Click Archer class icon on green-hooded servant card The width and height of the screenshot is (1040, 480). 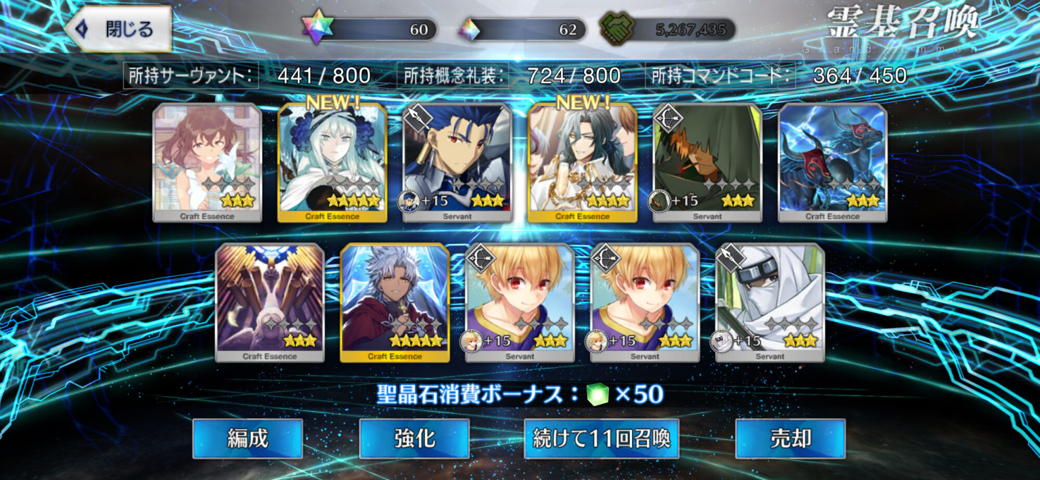[668, 117]
